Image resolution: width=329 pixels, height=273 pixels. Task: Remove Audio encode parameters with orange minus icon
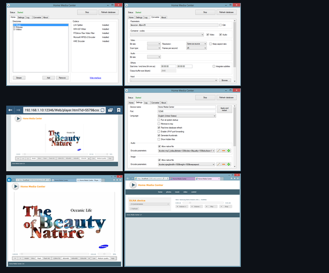click(224, 151)
